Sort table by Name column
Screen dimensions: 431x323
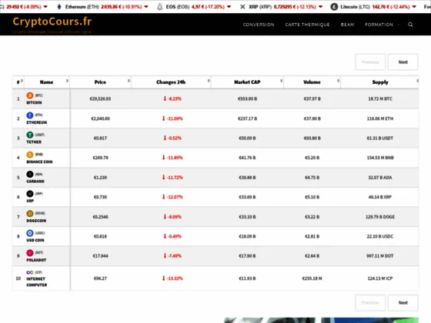46,82
